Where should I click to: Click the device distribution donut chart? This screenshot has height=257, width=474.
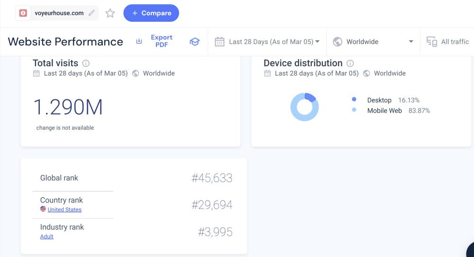pyautogui.click(x=304, y=107)
